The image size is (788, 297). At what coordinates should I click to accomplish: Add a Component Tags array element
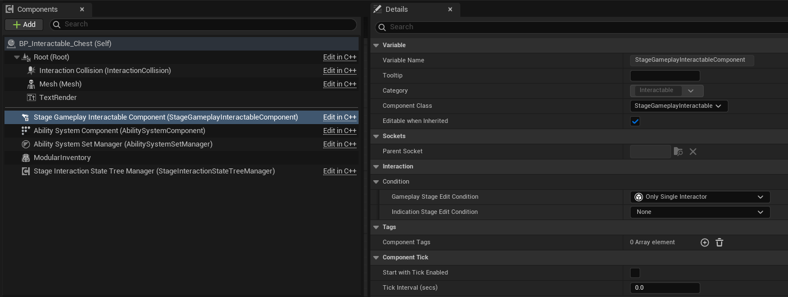pyautogui.click(x=704, y=243)
